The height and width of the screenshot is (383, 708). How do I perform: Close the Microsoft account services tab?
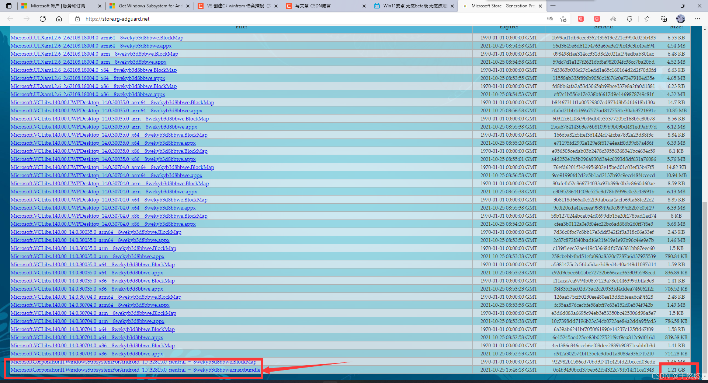pyautogui.click(x=100, y=6)
